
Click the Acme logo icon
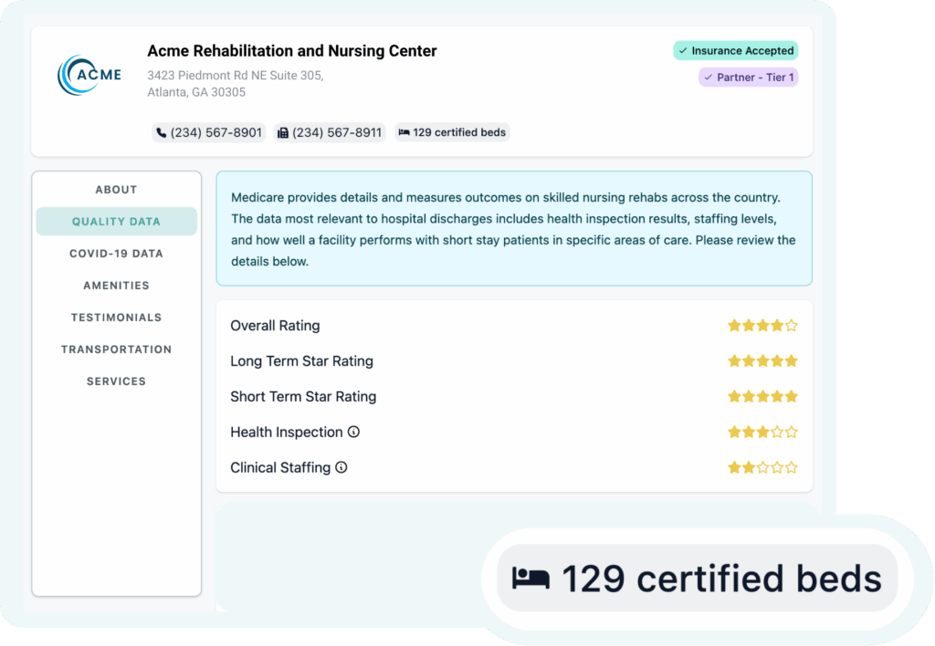89,75
